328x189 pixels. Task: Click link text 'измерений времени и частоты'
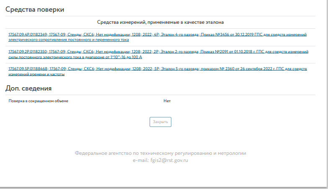pyautogui.click(x=36, y=74)
